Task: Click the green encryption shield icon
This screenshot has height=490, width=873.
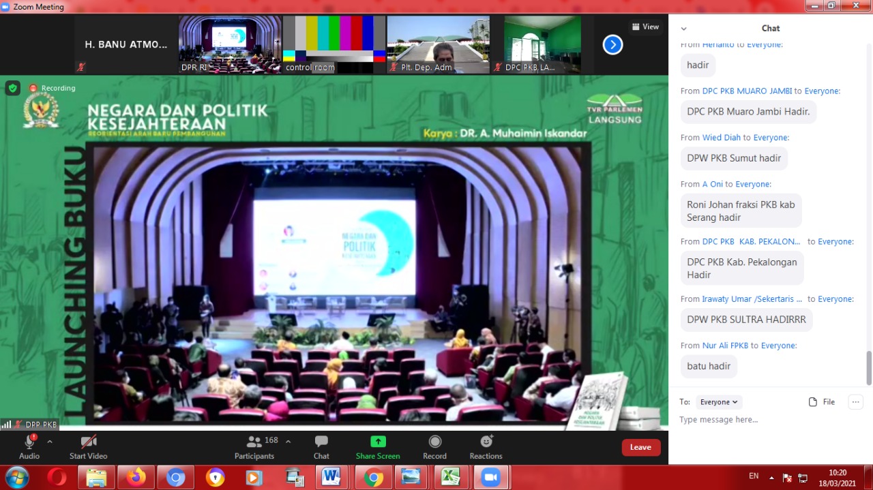Action: (x=13, y=88)
